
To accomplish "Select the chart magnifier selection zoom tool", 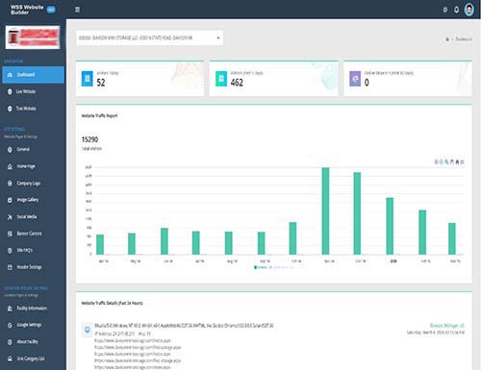I will (446, 161).
